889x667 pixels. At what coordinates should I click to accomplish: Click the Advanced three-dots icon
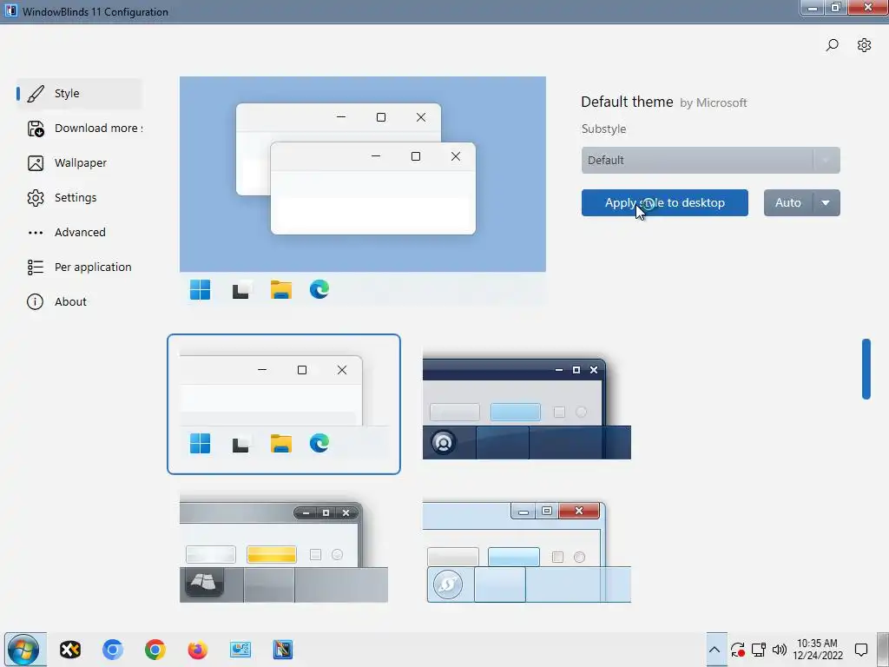[35, 233]
